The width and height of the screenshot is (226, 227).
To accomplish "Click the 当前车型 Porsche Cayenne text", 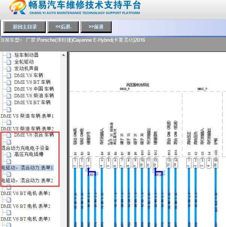I will click(73, 40).
